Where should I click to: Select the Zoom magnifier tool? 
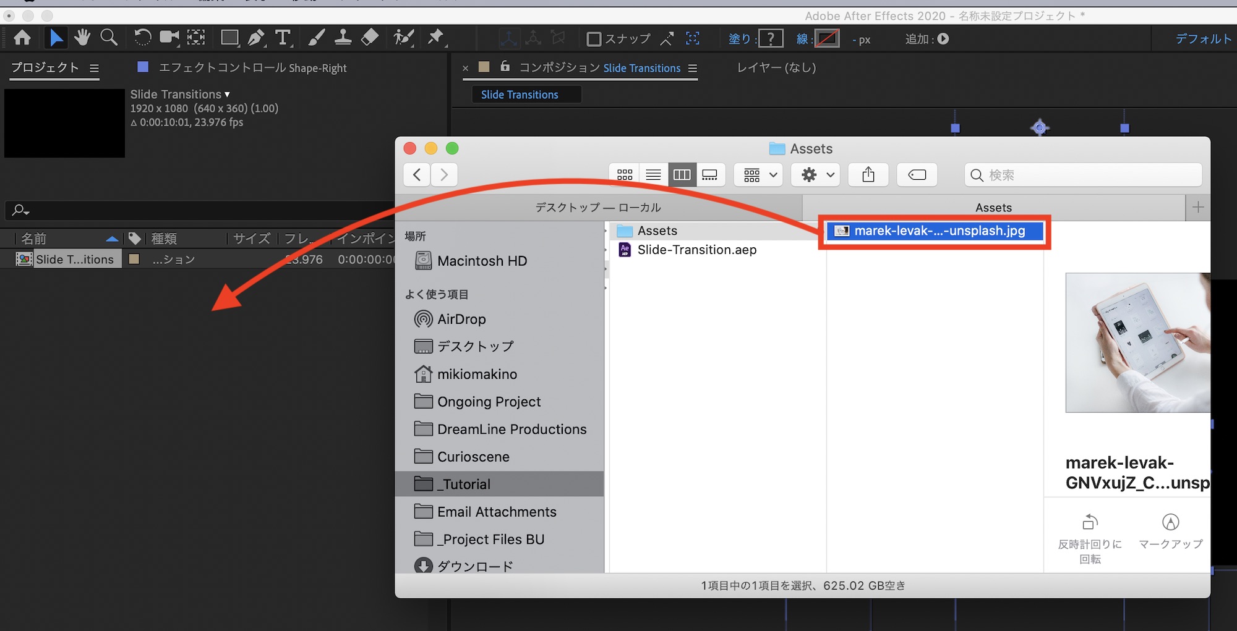pos(109,38)
